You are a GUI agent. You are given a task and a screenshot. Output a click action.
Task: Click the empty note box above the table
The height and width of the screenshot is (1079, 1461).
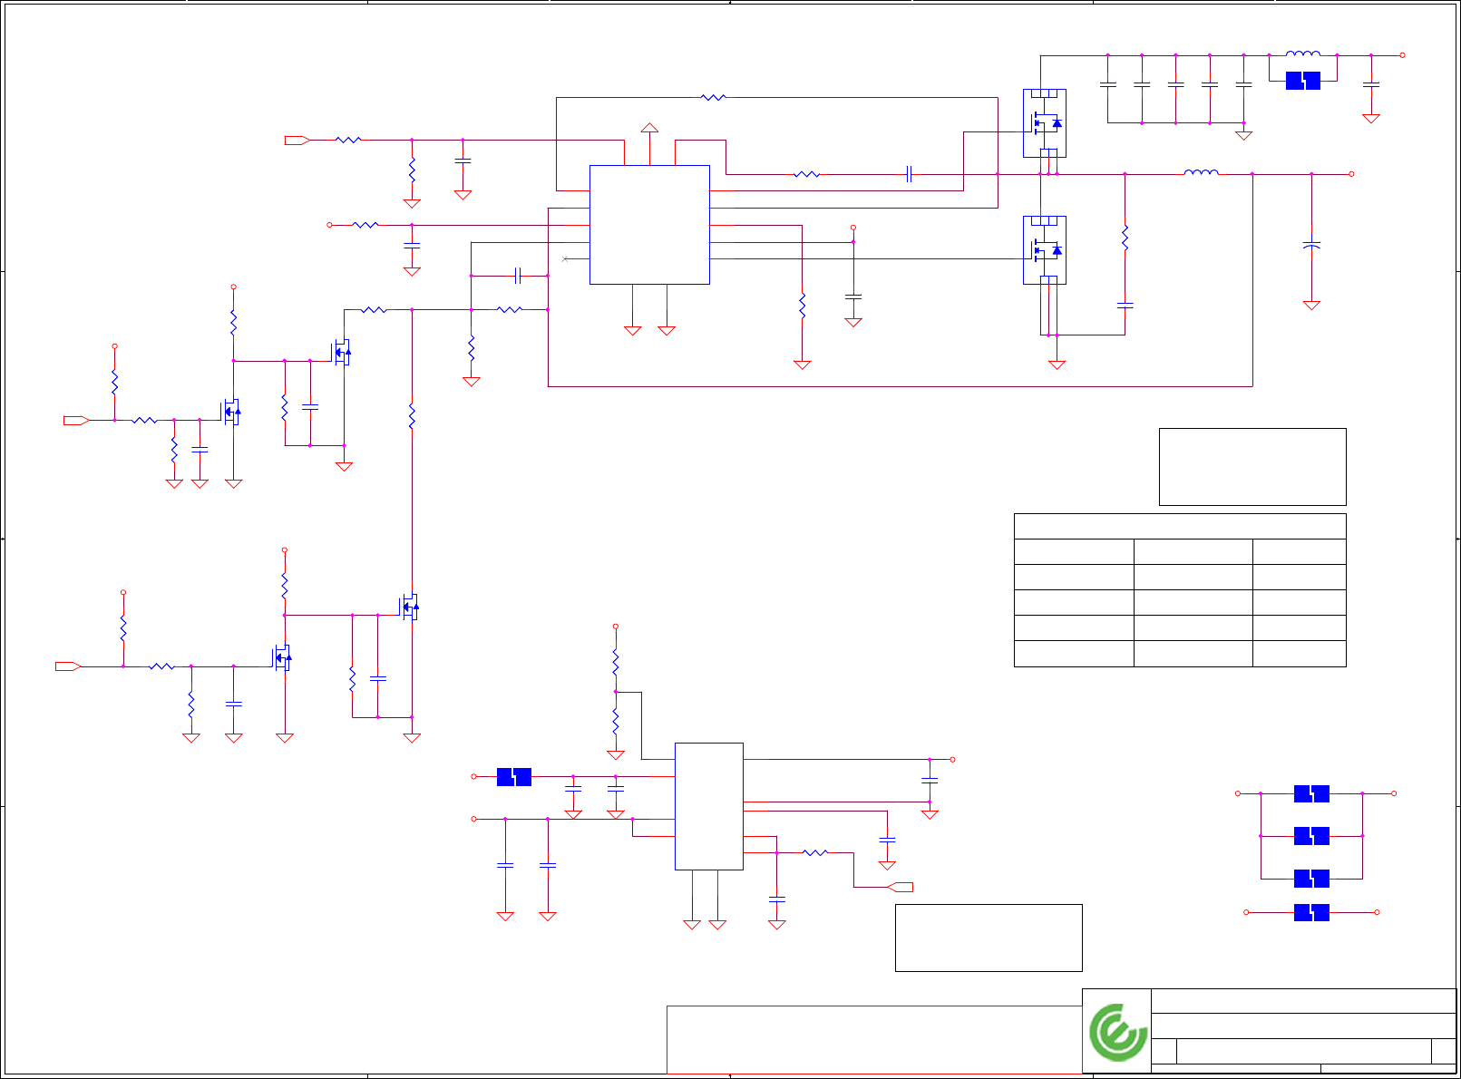[x=1252, y=467]
